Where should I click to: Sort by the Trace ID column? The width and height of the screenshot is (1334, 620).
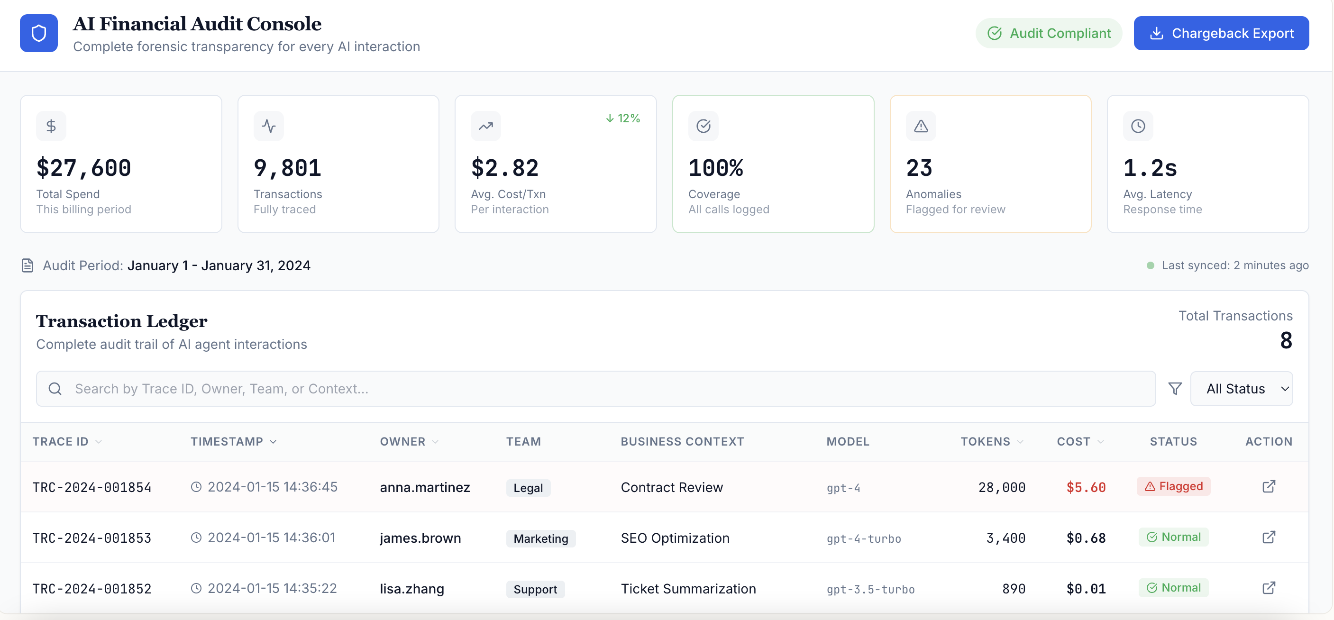[x=67, y=441]
